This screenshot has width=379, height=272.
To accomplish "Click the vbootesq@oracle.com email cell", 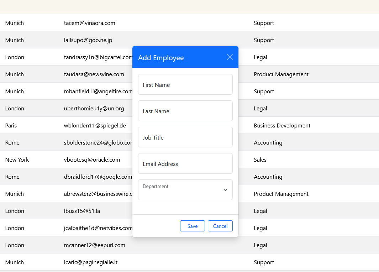I will pos(92,160).
